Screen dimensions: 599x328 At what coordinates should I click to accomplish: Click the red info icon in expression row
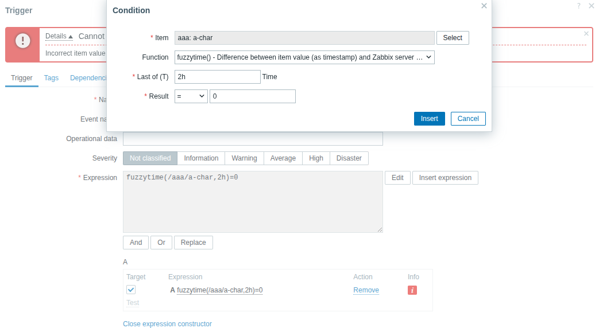tap(412, 290)
